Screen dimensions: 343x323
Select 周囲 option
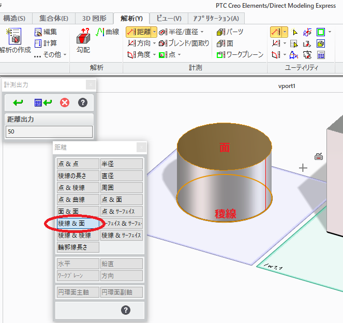(x=122, y=187)
